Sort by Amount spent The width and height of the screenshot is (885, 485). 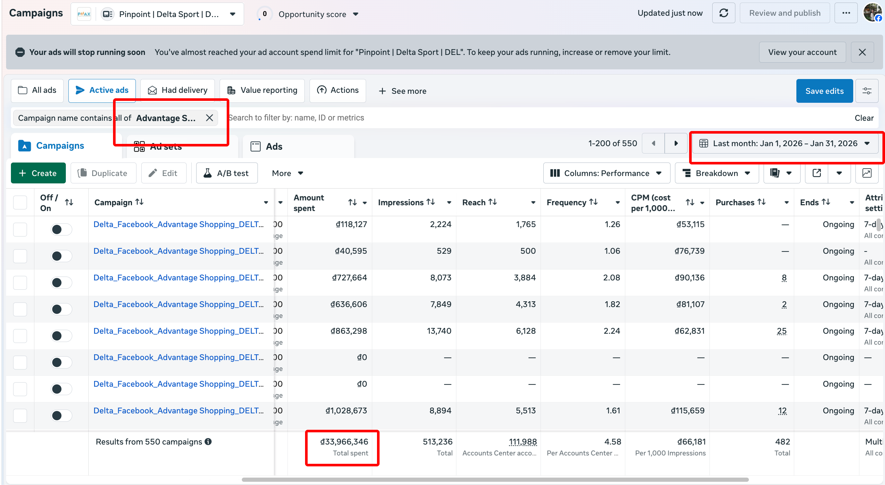click(x=353, y=202)
